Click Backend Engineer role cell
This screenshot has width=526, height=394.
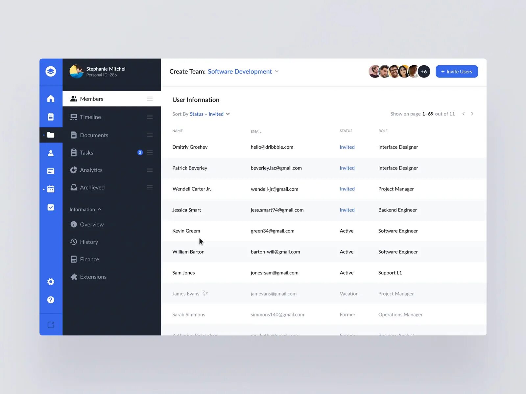[397, 210]
